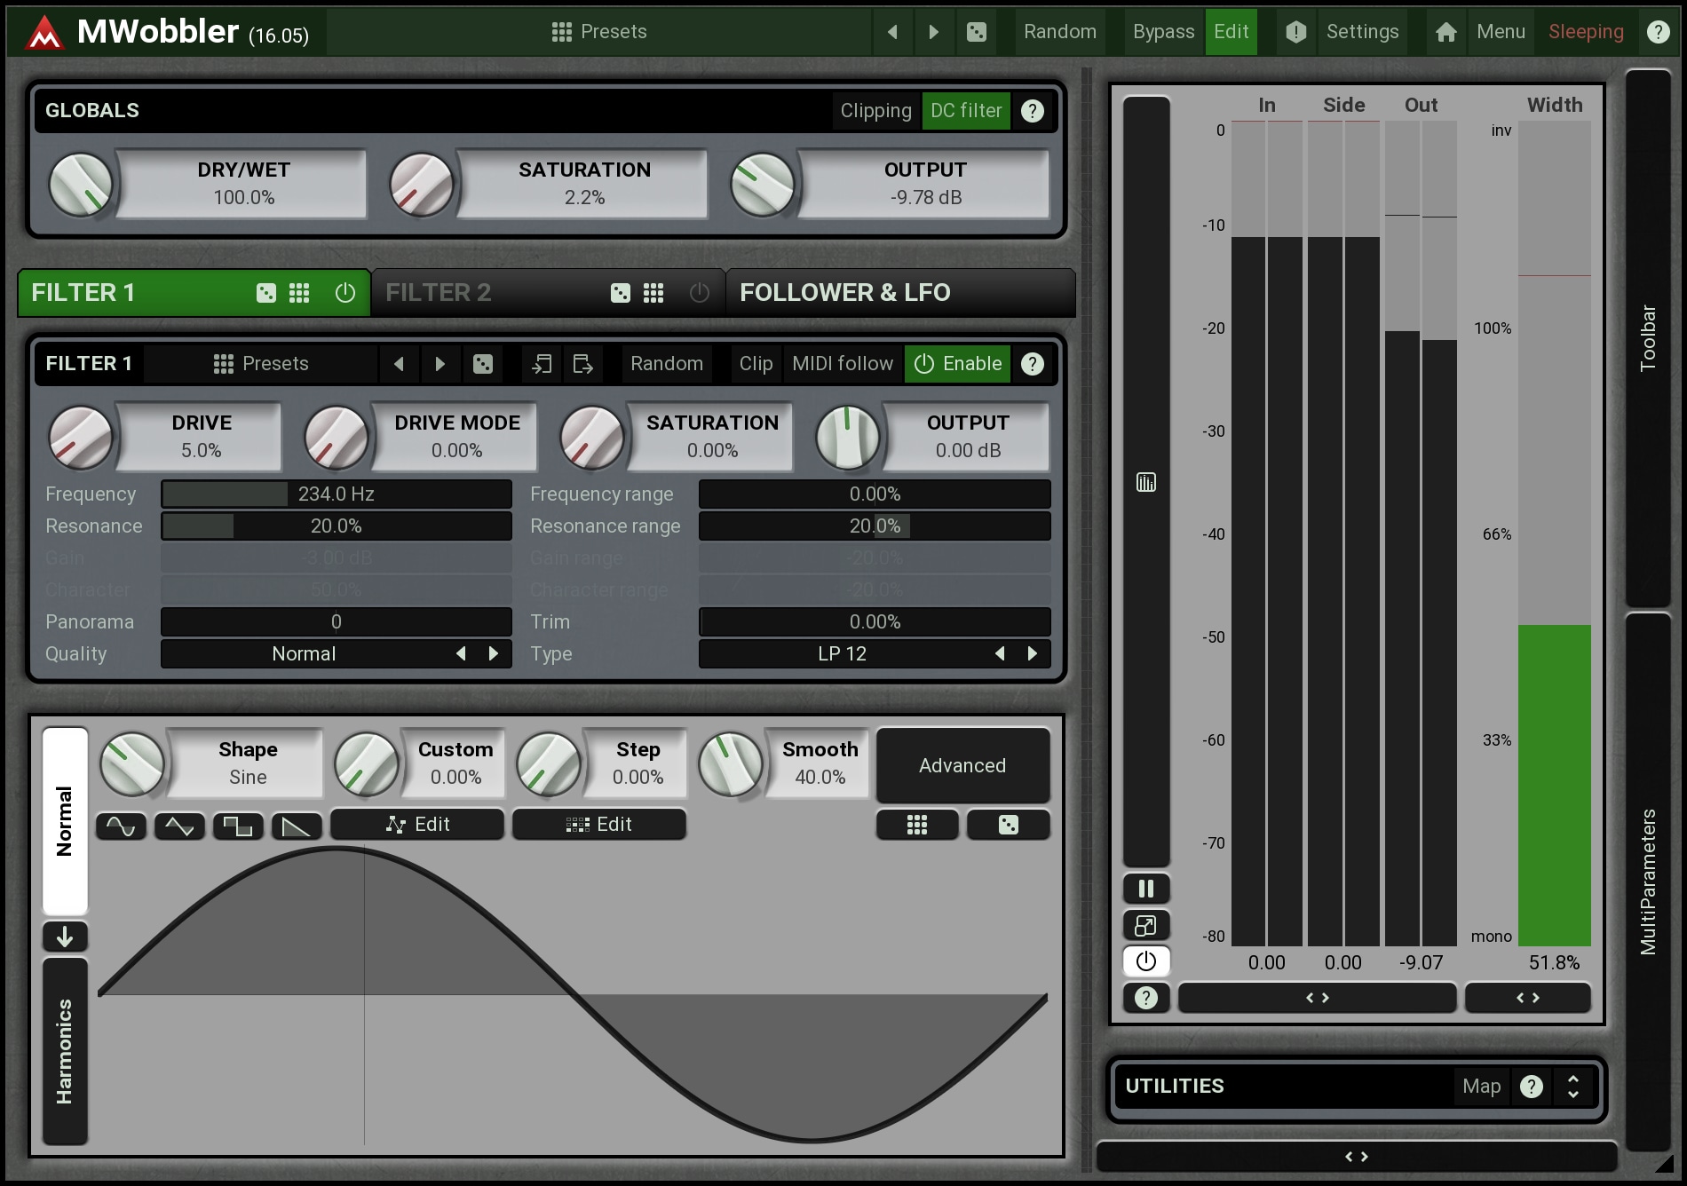Image resolution: width=1687 pixels, height=1186 pixels.
Task: Pause the meters
Action: click(1145, 889)
